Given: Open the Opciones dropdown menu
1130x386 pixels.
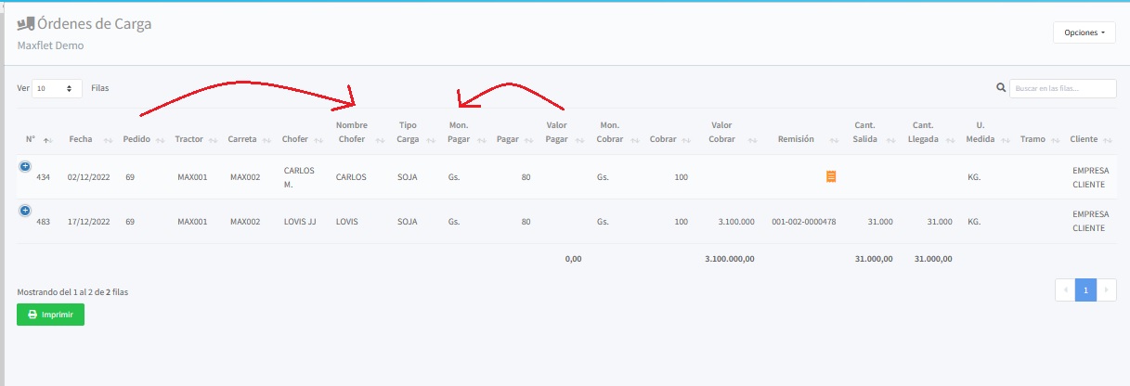Looking at the screenshot, I should (x=1084, y=32).
